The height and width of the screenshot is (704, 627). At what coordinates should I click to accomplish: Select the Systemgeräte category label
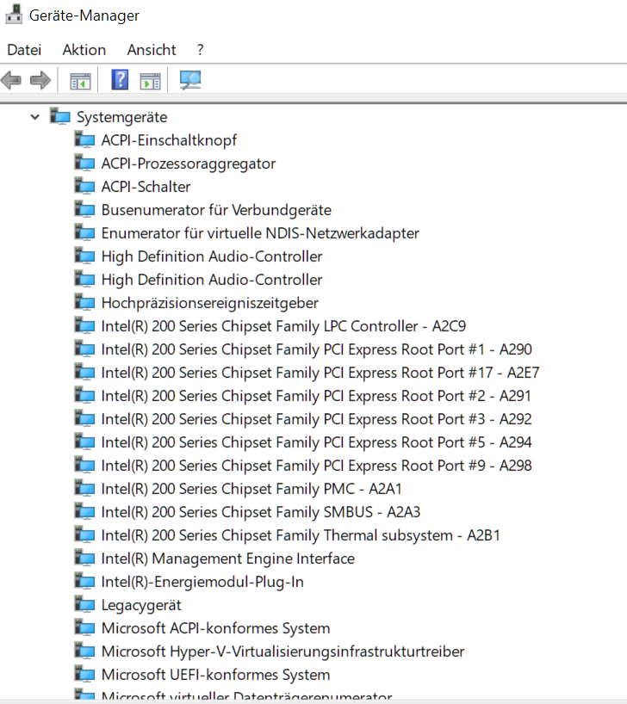click(121, 117)
